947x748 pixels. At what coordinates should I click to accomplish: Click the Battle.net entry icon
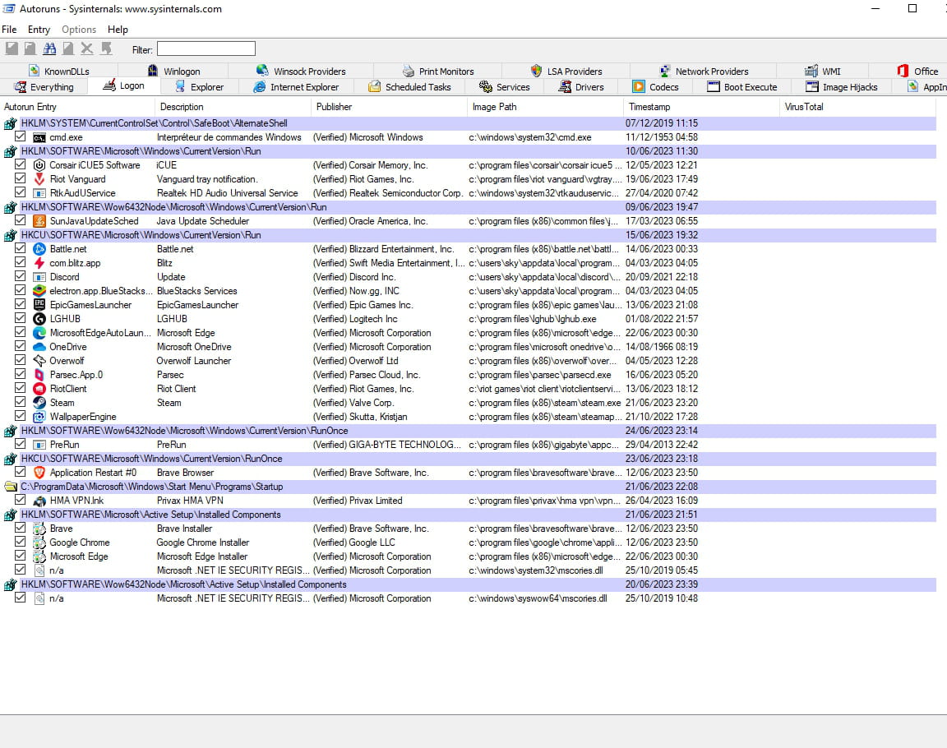(39, 249)
